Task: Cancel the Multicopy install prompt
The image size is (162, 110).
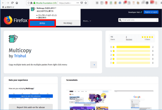Action: click(x=68, y=23)
